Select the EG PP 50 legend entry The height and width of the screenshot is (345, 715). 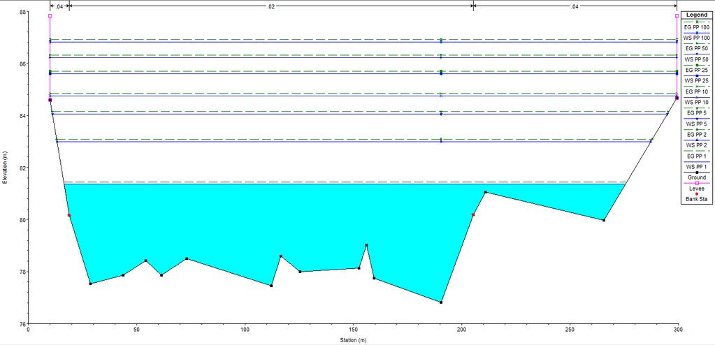pyautogui.click(x=697, y=48)
